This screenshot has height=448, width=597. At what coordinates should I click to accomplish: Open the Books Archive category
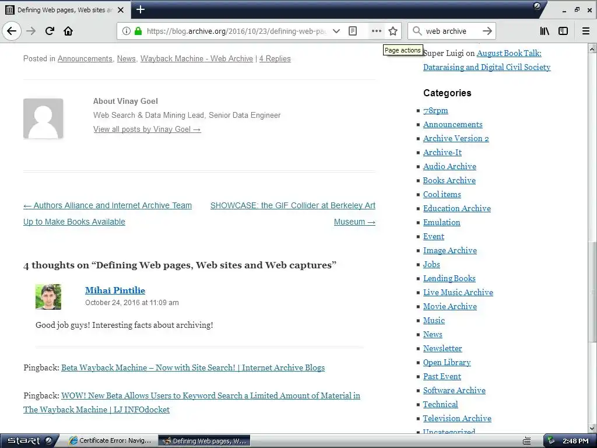(x=449, y=181)
